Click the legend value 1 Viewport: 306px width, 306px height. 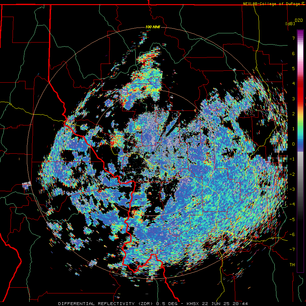point(293,129)
